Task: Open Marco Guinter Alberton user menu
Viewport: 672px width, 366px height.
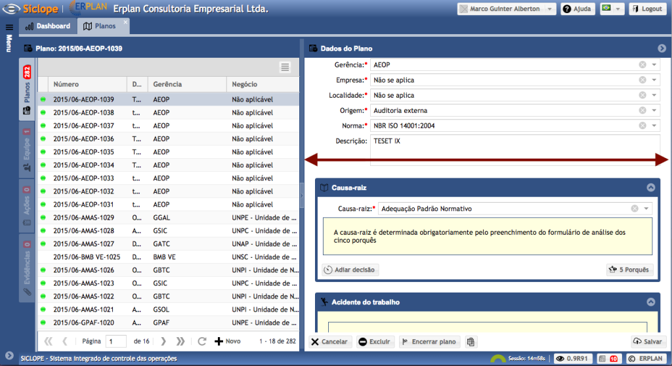Action: (507, 9)
